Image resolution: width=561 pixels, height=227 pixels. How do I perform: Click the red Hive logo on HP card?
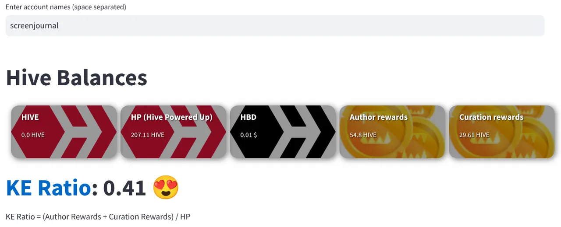pyautogui.click(x=174, y=132)
